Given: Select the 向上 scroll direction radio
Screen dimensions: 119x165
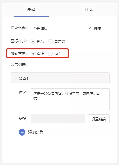Looking at the screenshot, I should (x=33, y=54).
